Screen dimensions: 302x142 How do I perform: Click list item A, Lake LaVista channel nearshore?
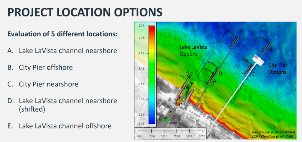[62, 51]
